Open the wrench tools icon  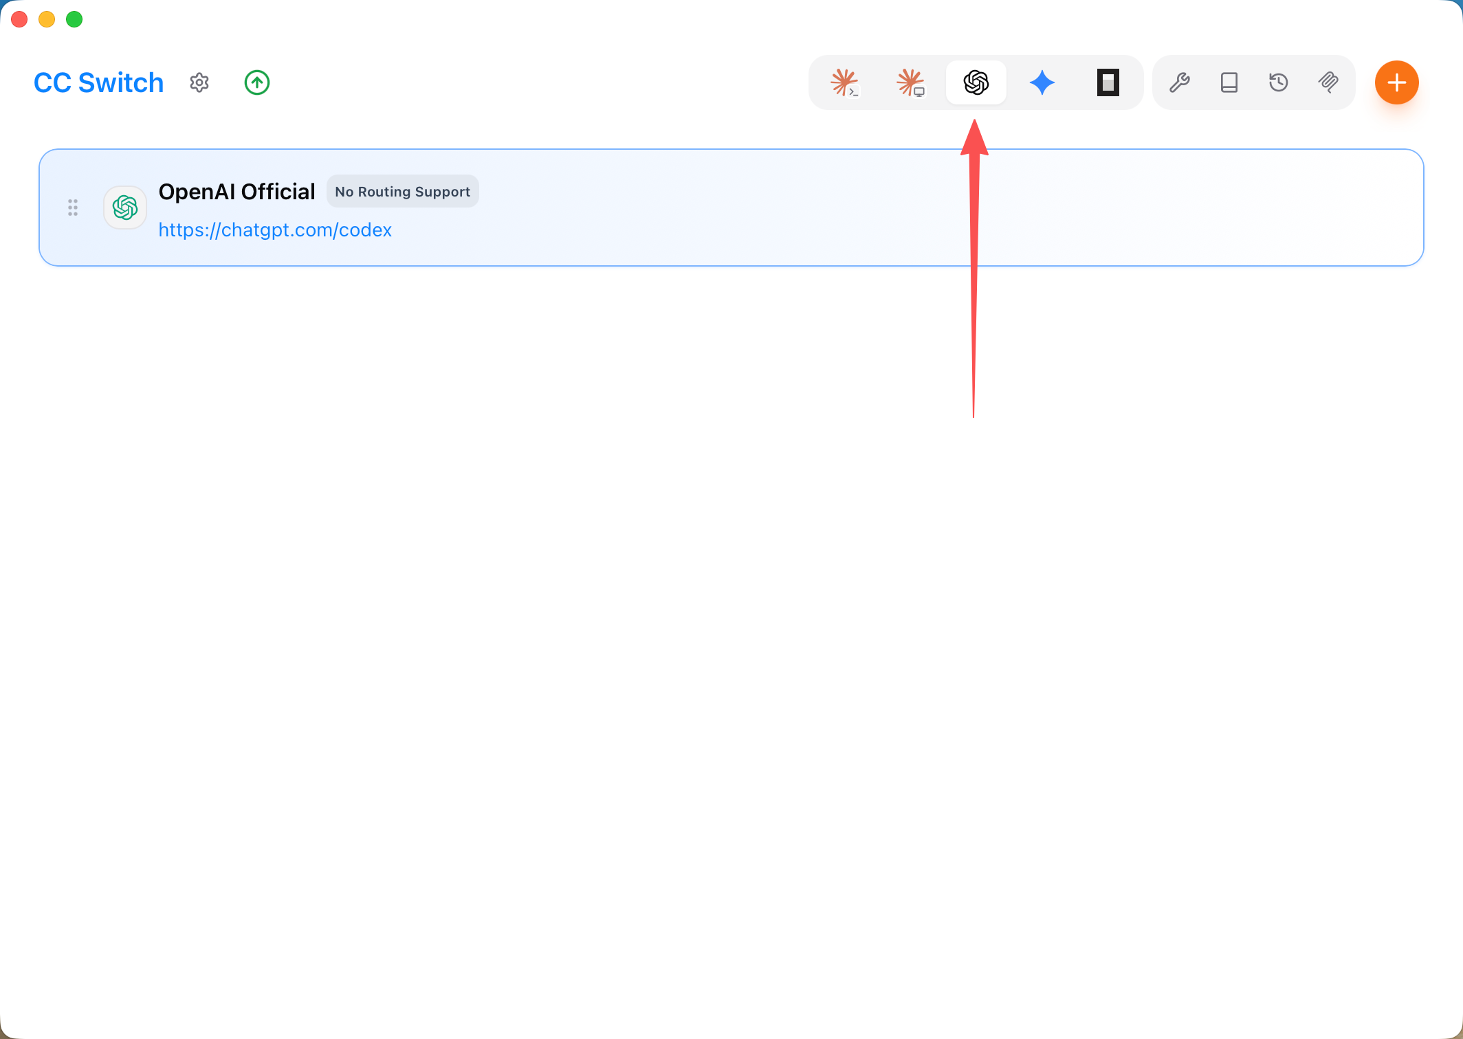click(x=1180, y=82)
